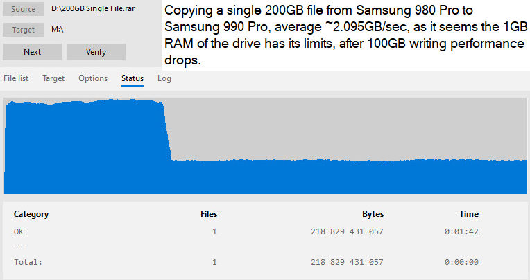
Task: Click the M:\ target path field
Action: click(x=58, y=30)
